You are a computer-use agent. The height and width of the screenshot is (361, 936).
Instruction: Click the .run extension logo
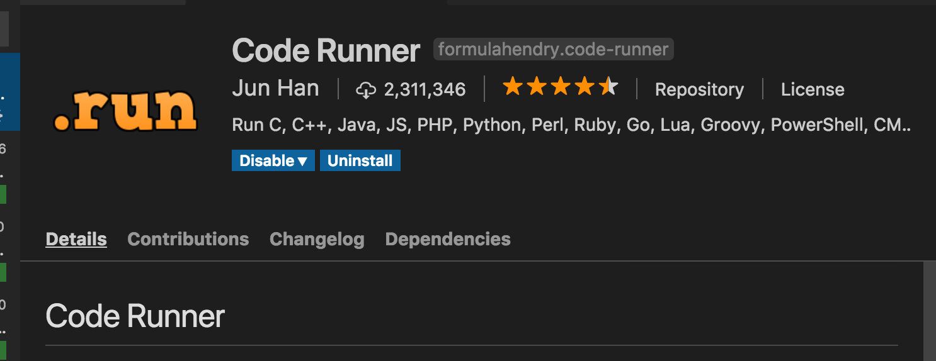(x=125, y=112)
